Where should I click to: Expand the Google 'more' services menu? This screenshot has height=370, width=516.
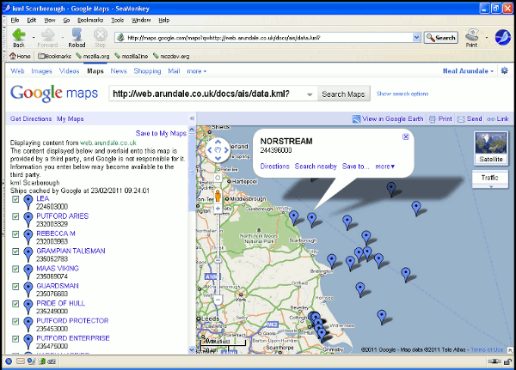196,71
